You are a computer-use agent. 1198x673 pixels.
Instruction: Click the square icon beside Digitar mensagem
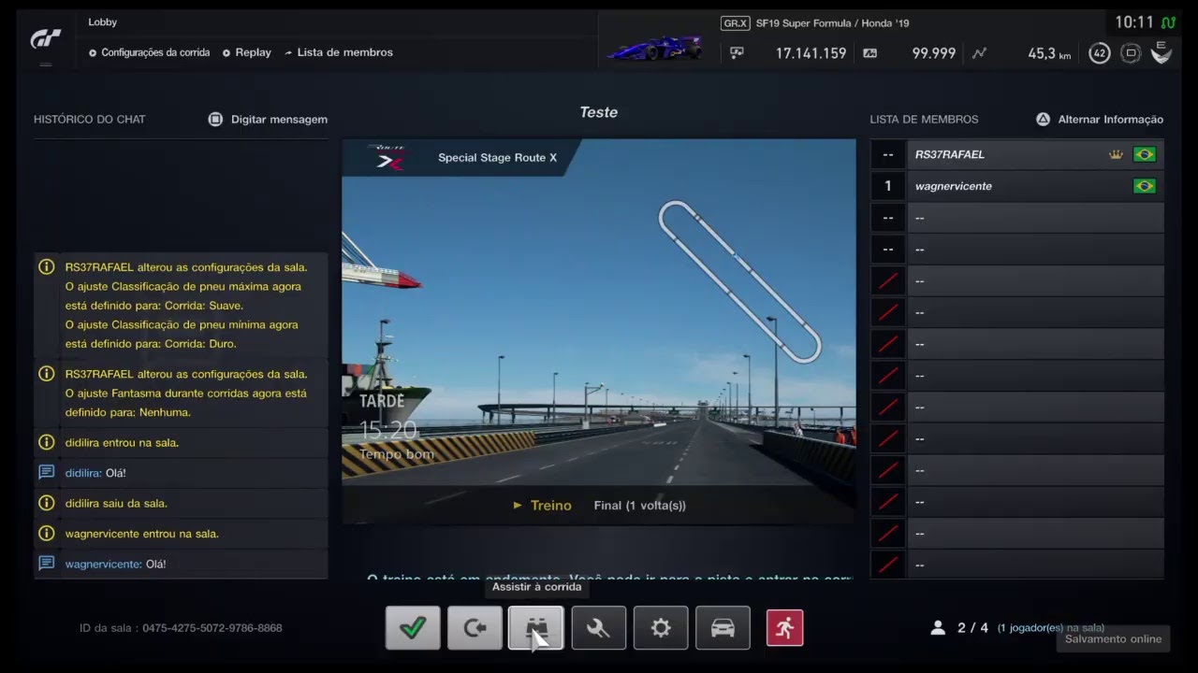point(215,120)
